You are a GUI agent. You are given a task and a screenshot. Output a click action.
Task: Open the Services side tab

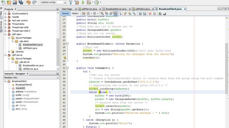(1, 27)
